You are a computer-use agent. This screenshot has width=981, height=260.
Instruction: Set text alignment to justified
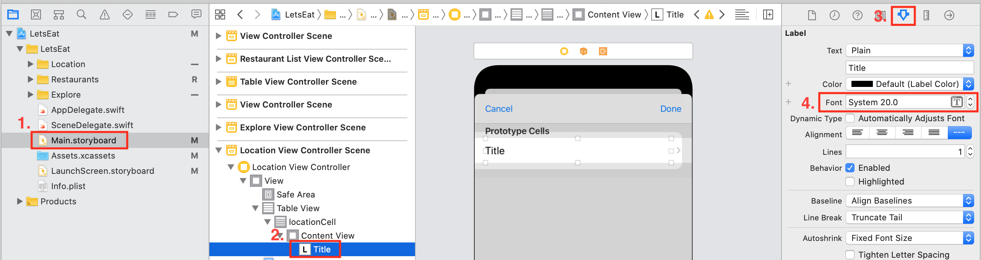click(934, 133)
